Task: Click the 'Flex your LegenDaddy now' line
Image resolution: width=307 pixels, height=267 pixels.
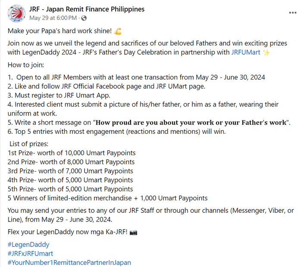Action: pyautogui.click(x=68, y=232)
